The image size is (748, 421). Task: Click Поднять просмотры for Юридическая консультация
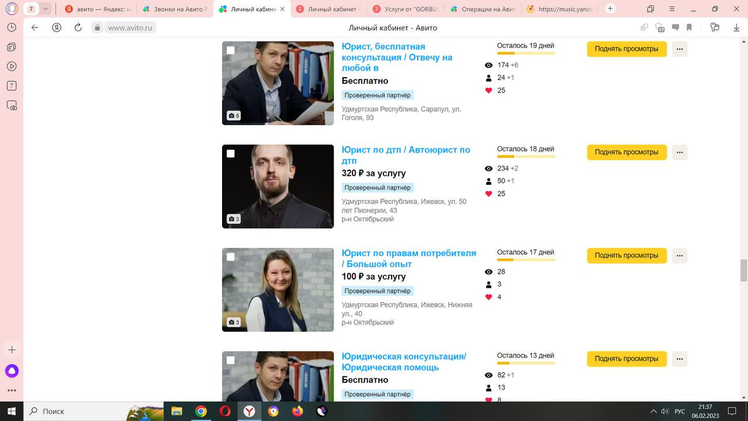pos(626,359)
